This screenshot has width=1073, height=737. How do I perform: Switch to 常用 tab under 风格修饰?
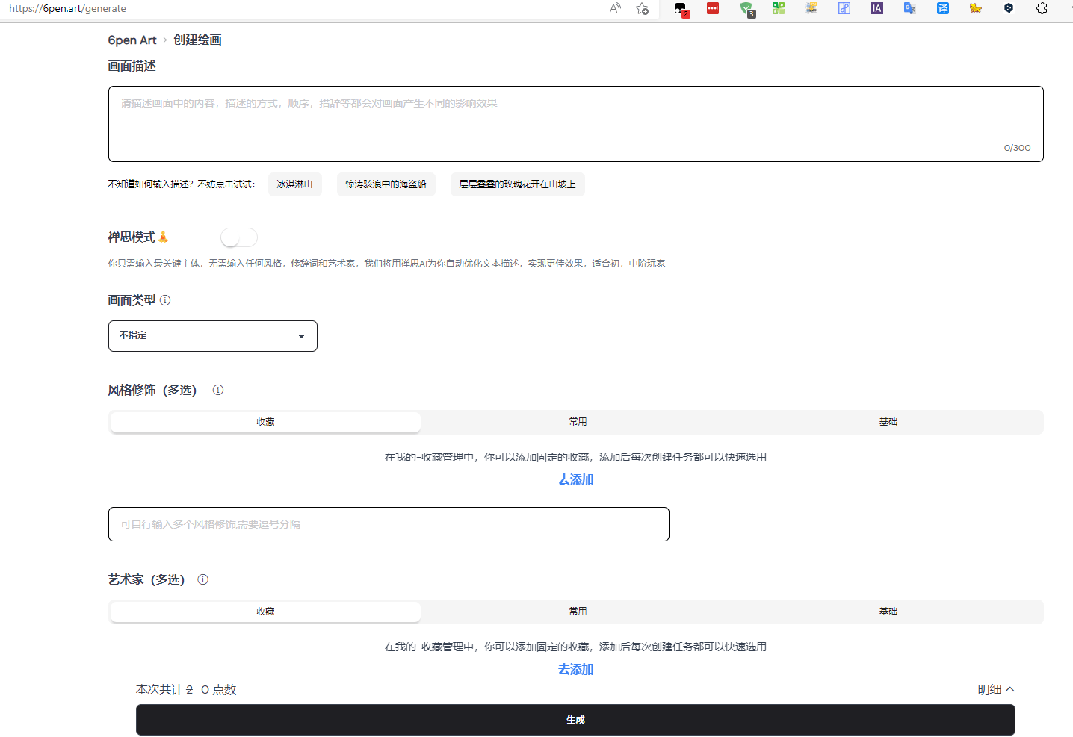click(x=578, y=422)
